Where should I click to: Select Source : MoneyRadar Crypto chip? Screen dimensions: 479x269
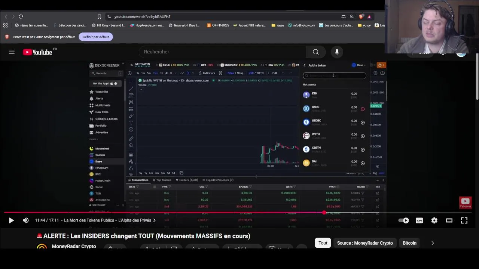pos(365,243)
